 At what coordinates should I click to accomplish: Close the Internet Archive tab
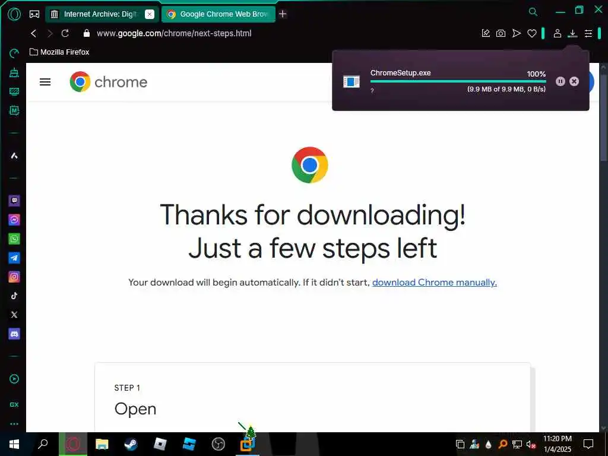(x=149, y=14)
